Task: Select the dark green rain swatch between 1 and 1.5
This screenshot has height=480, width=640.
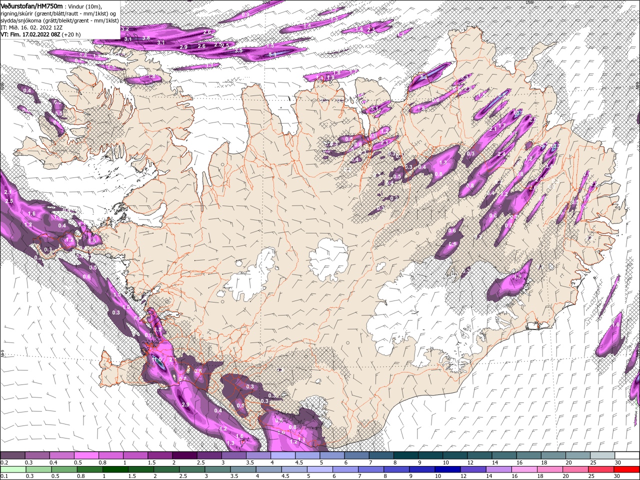Action: (x=115, y=469)
